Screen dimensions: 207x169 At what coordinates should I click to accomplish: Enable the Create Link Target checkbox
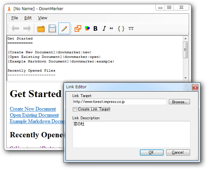point(75,109)
